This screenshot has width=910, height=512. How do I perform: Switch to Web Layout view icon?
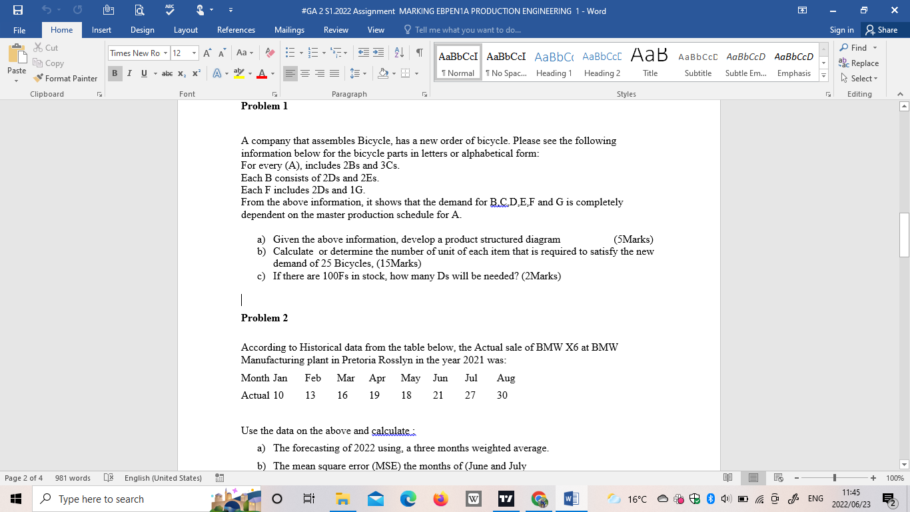778,478
